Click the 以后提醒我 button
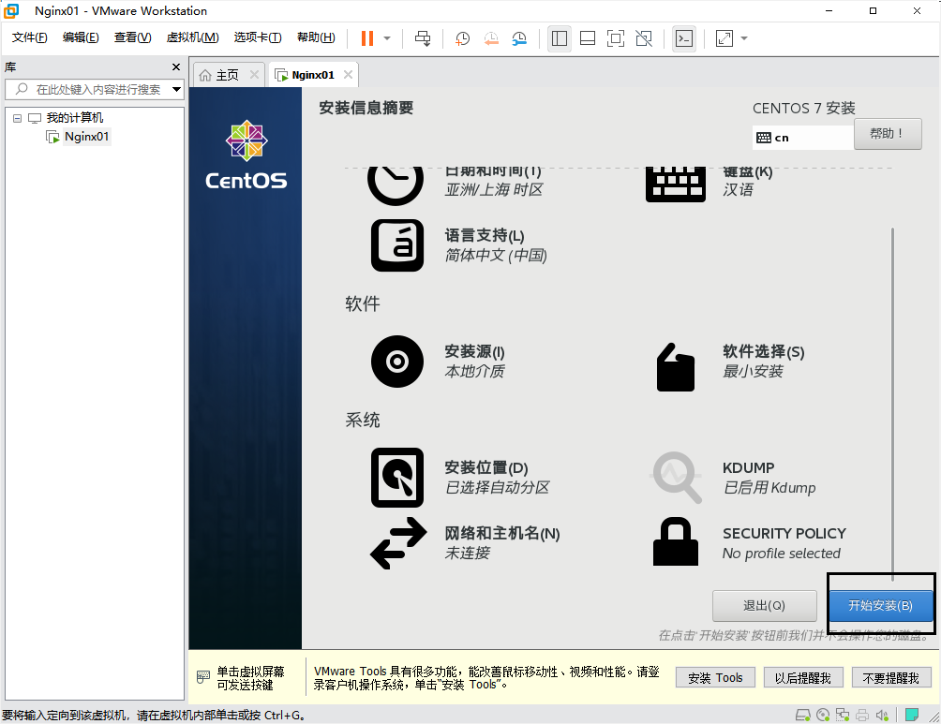The image size is (941, 724). (803, 678)
